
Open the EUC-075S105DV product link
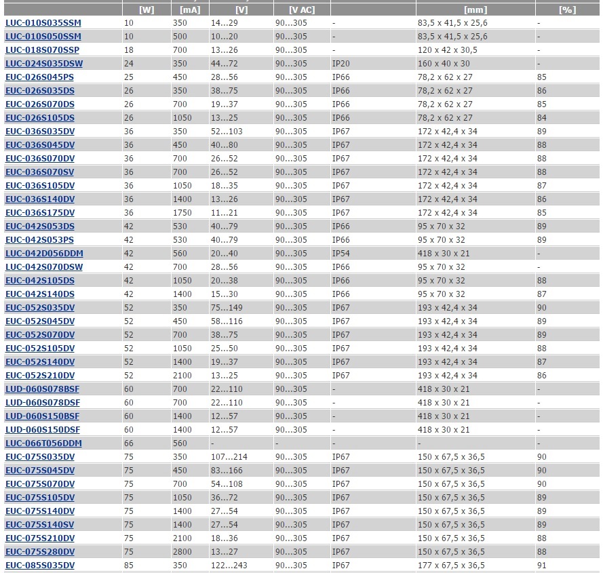[40, 497]
